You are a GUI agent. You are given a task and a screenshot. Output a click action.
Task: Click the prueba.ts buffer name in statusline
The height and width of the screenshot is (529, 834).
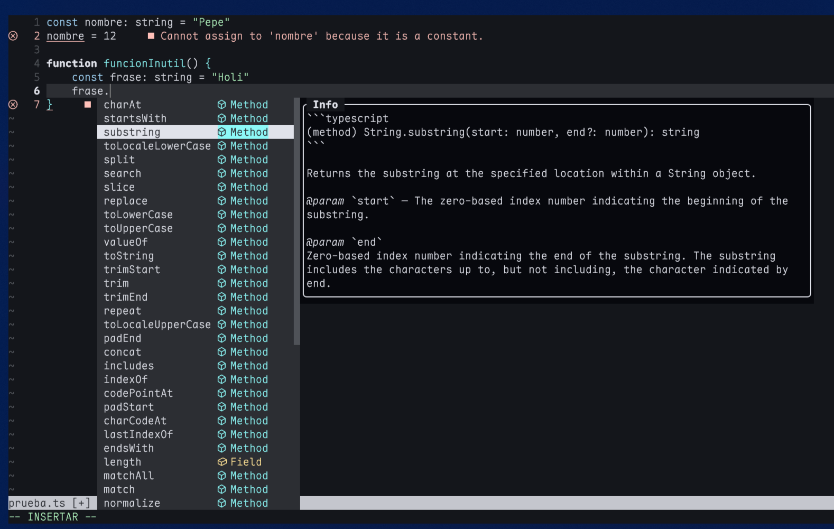(37, 503)
